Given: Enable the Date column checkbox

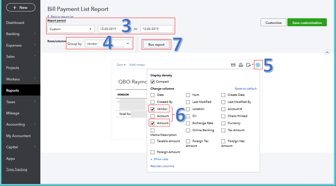Looking at the screenshot, I should coord(153,95).
